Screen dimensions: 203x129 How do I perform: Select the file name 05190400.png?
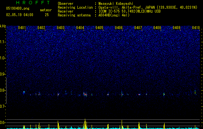[x=18, y=8]
